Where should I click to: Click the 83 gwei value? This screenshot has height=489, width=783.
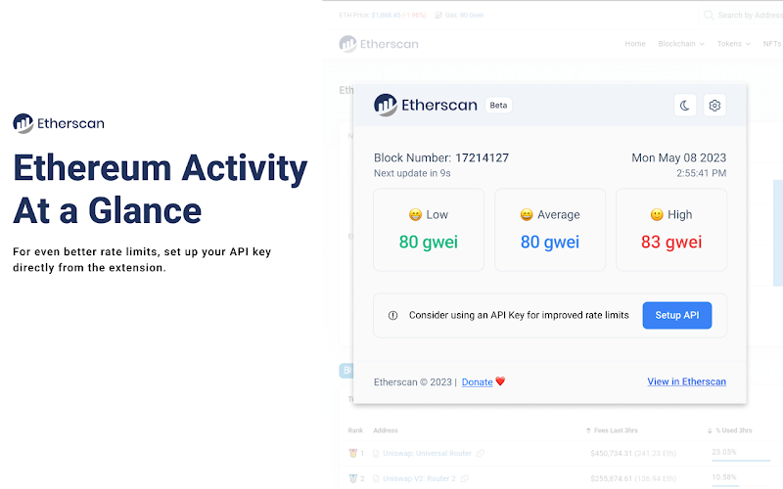pos(671,242)
